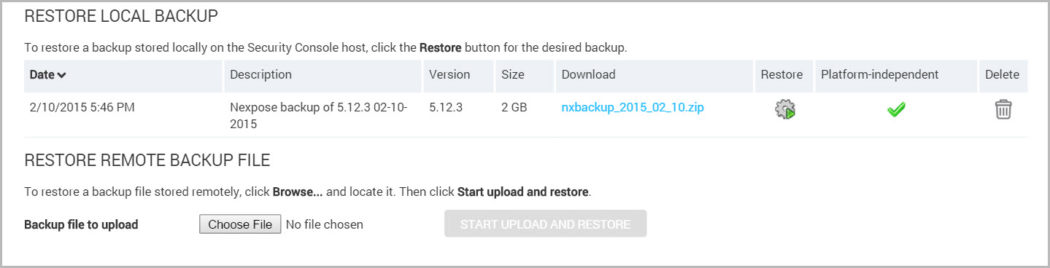Click the 2 GB size cell
The height and width of the screenshot is (268, 1050).
click(514, 108)
